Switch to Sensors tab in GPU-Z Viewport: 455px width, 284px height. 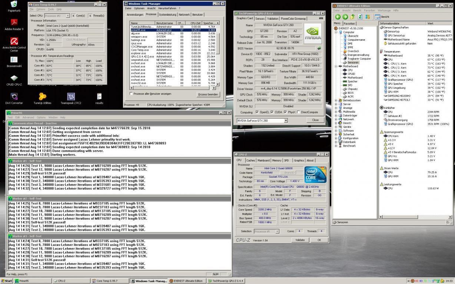260,18
